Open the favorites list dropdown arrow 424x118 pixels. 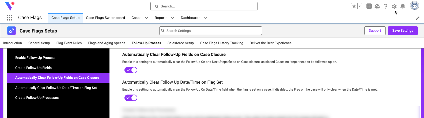pos(360,6)
